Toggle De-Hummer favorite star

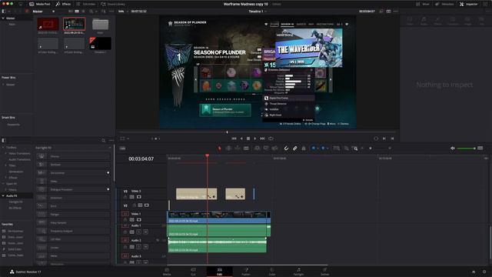coord(108,172)
